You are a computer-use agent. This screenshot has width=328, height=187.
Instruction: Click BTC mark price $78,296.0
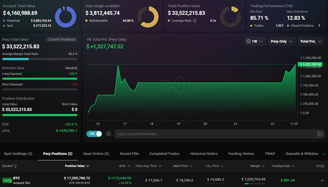(185, 180)
